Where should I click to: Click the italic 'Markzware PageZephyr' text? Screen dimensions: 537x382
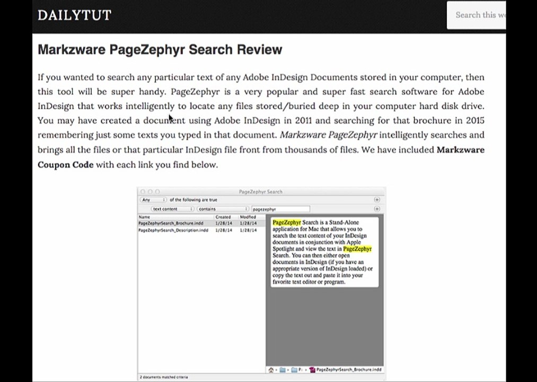(329, 135)
